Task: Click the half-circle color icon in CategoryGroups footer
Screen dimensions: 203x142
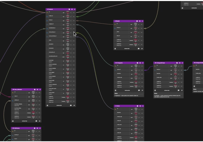Action: (155, 91)
